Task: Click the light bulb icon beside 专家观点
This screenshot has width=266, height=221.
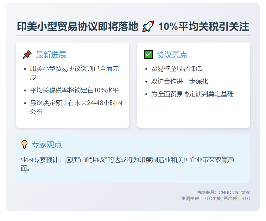Action: point(24,144)
